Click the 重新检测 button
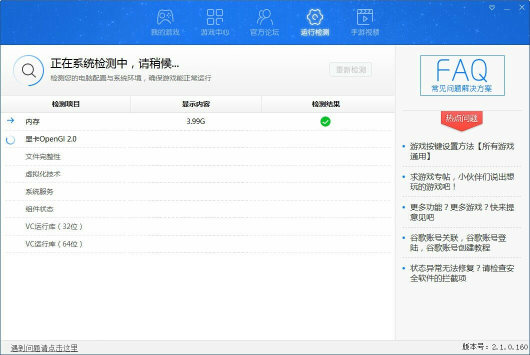 click(x=350, y=69)
